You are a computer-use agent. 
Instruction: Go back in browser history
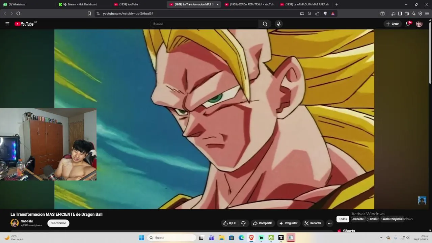(x=5, y=13)
